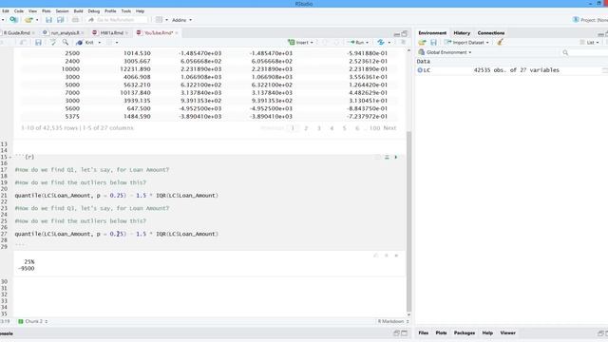608x342 pixels.
Task: Open the project selector at top right
Action: [x=591, y=20]
